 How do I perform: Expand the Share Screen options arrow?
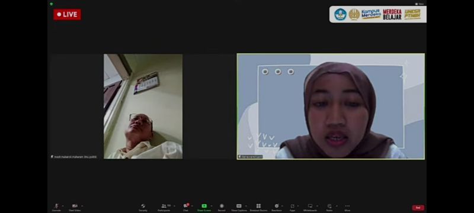(x=212, y=206)
